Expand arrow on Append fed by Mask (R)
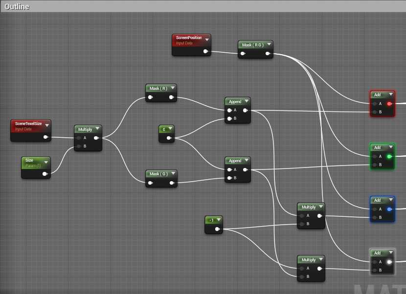 [247, 101]
